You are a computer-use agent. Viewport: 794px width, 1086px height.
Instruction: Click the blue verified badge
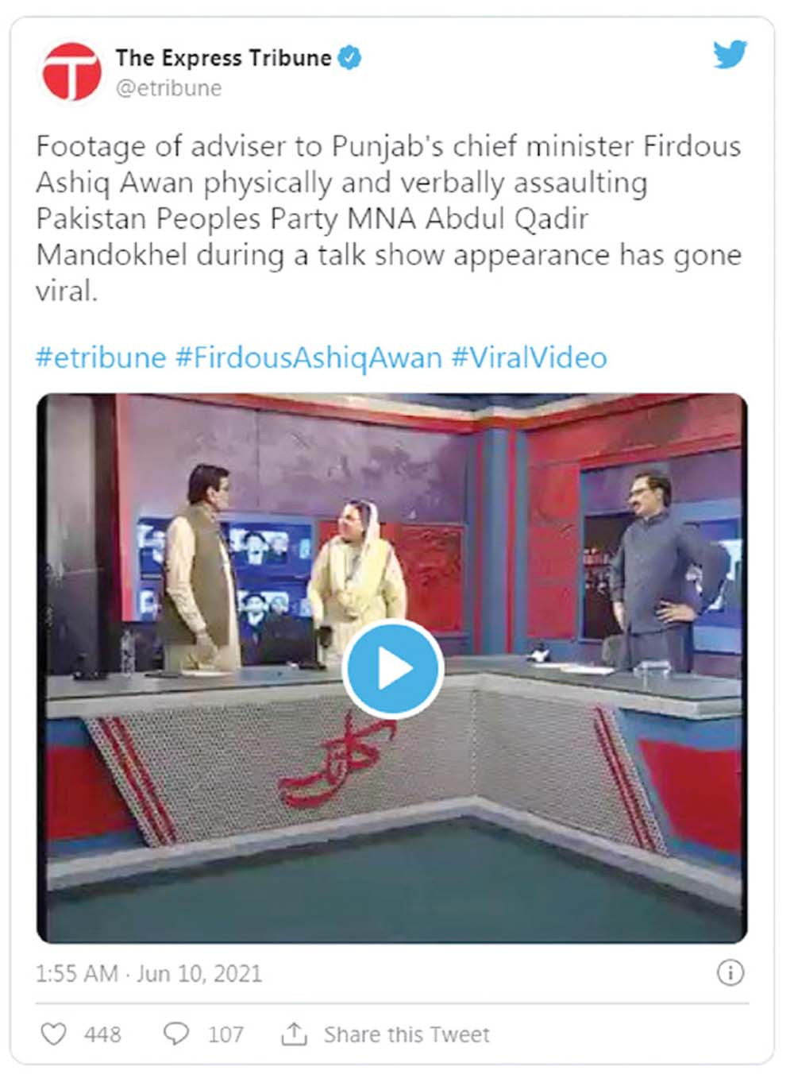tap(350, 58)
